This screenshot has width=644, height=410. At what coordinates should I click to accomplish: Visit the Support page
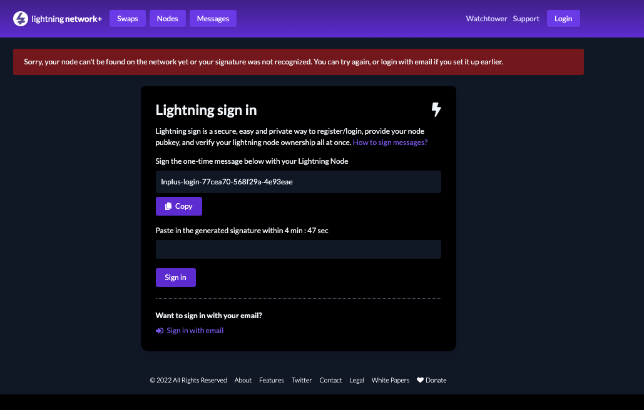pyautogui.click(x=526, y=19)
